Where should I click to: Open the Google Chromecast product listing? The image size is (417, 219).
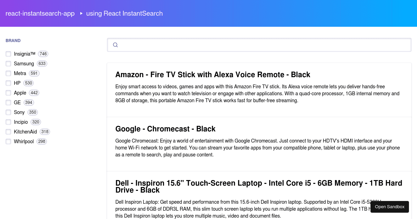coord(165,129)
